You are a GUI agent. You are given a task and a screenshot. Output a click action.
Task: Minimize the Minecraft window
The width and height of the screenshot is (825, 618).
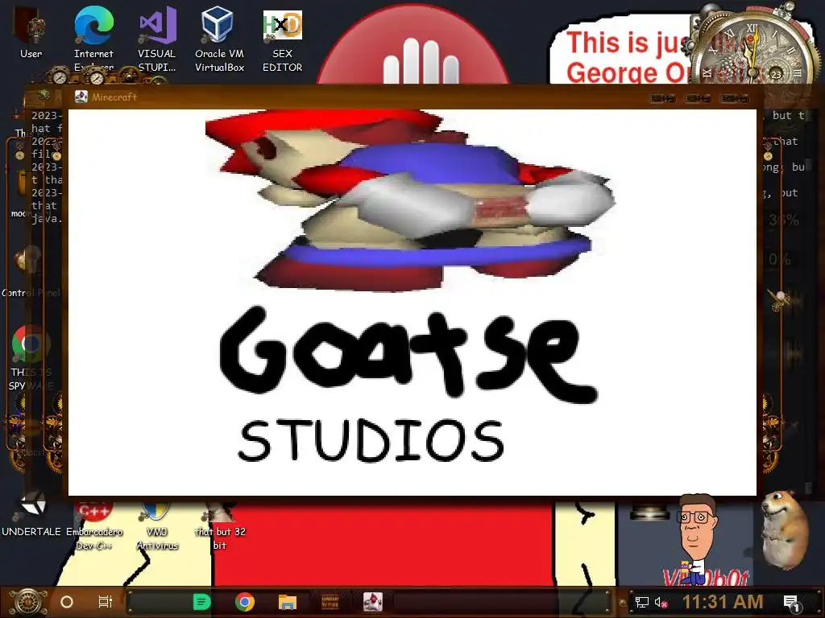(x=662, y=98)
